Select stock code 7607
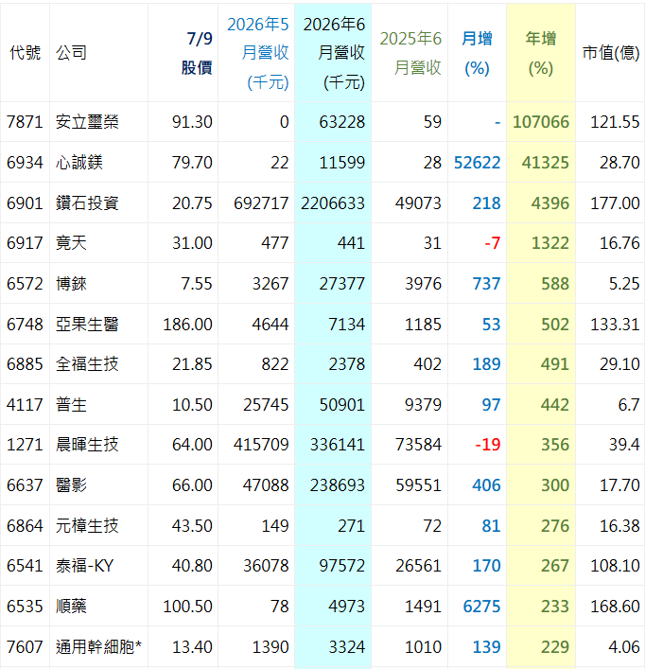Viewport: 645px width, 669px height. pyautogui.click(x=25, y=647)
